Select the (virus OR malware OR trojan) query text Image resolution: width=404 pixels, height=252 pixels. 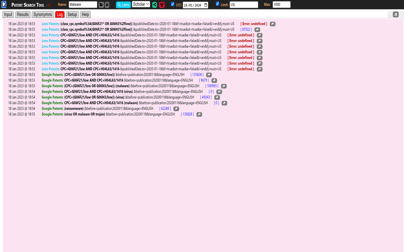pos(85,114)
